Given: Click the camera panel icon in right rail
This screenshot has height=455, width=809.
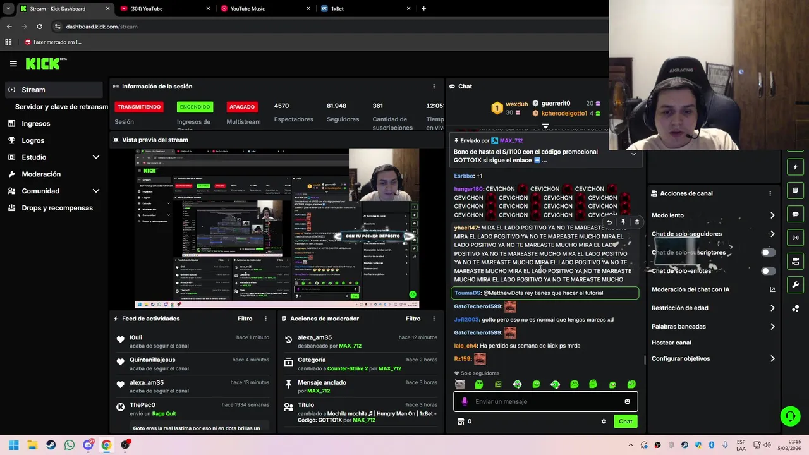Looking at the screenshot, I should pyautogui.click(x=796, y=261).
